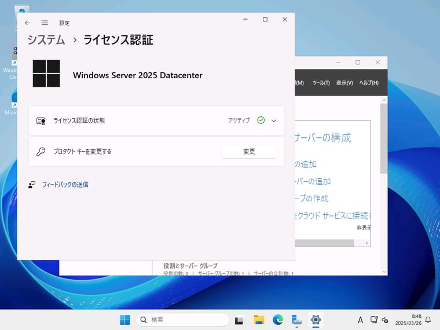
Task: Click the green active checkmark icon
Action: [x=261, y=120]
